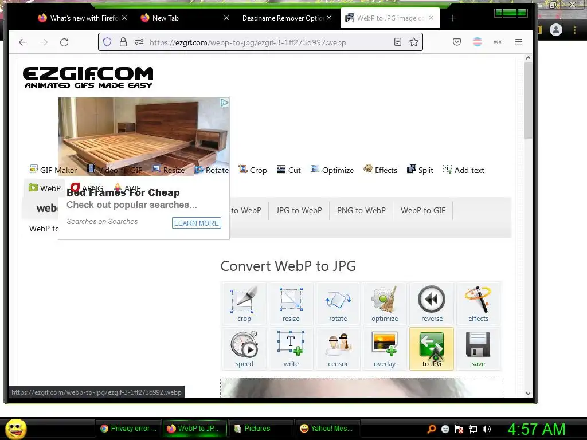This screenshot has height=440, width=587.
Task: Click the Chrome profile avatar in the background window
Action: coord(556,30)
